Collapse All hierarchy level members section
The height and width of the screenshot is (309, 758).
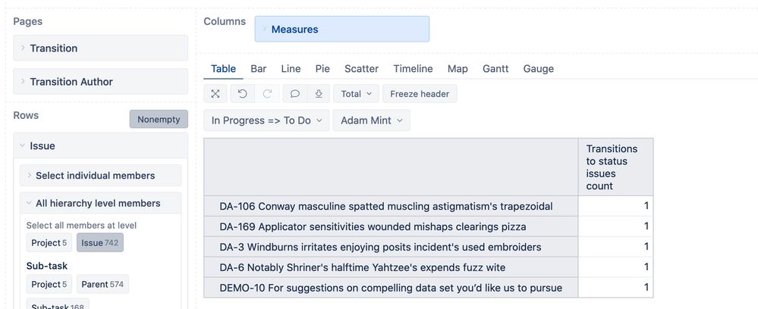pyautogui.click(x=101, y=203)
